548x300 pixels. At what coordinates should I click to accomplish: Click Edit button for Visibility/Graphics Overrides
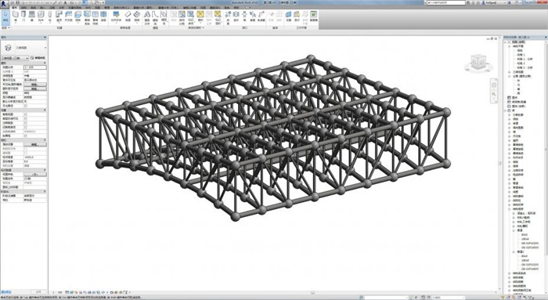34,85
